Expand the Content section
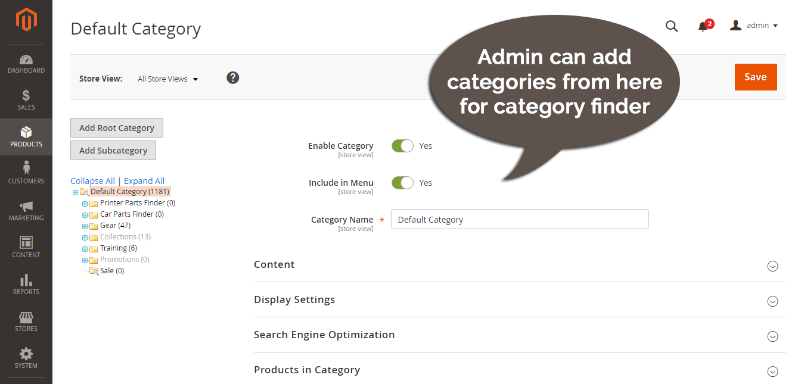 [772, 266]
